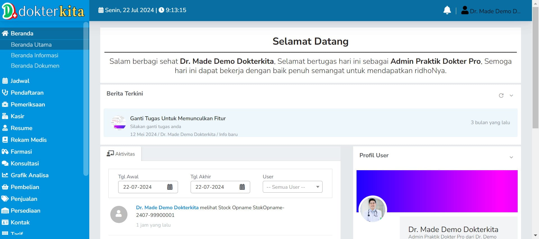Collapse the Berita Terkini panel
This screenshot has width=539, height=239.
[511, 95]
